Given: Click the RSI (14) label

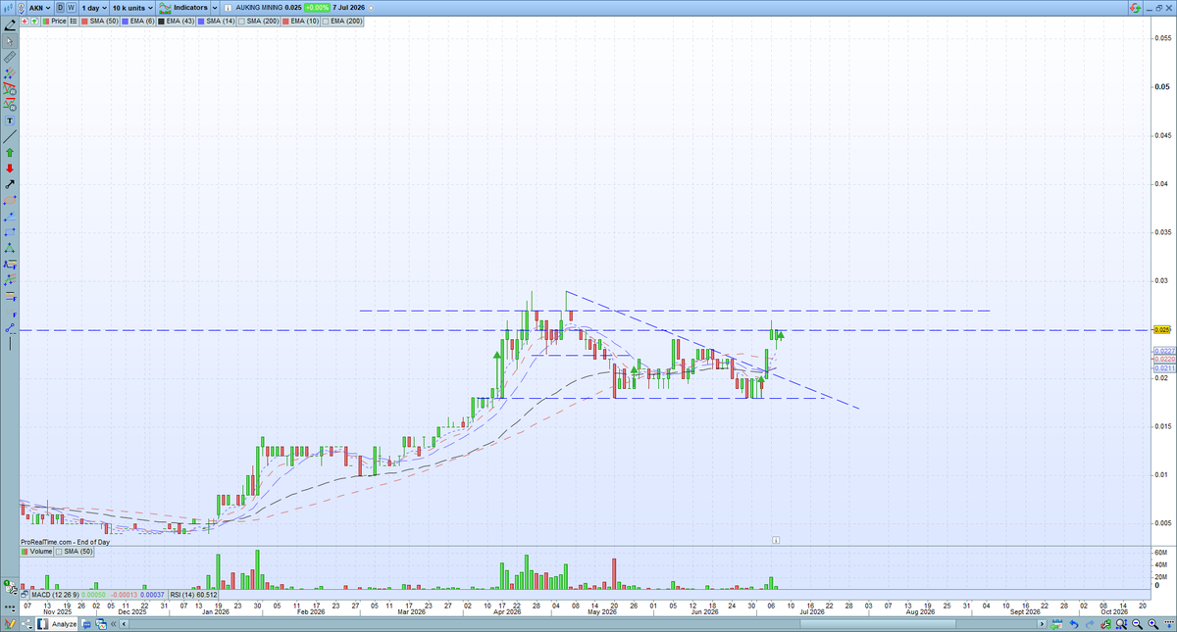Looking at the screenshot, I should tap(182, 595).
